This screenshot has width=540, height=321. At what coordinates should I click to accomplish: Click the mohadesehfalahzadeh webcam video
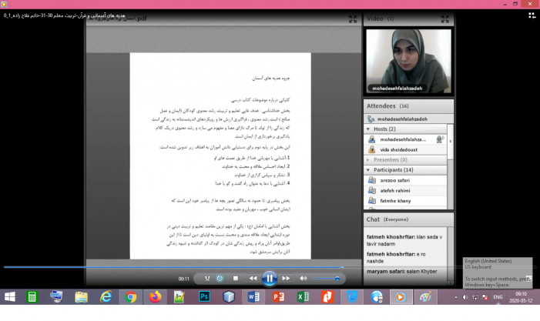tap(408, 62)
